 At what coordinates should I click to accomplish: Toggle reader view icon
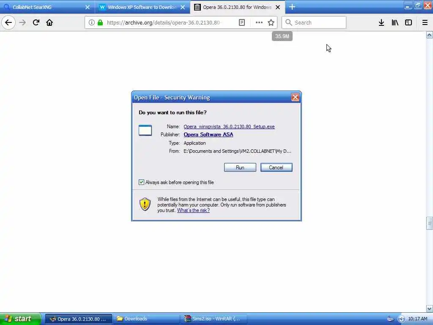point(241,23)
